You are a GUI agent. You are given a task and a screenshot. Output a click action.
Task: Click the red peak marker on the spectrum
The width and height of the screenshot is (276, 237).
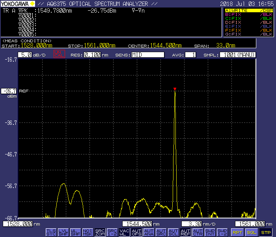[x=175, y=89]
